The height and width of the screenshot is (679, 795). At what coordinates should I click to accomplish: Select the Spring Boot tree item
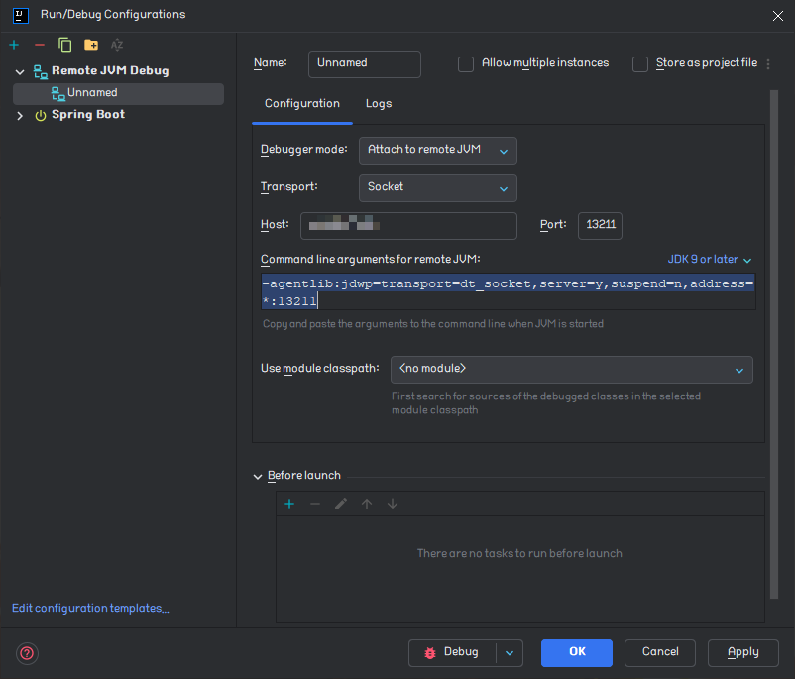87,115
